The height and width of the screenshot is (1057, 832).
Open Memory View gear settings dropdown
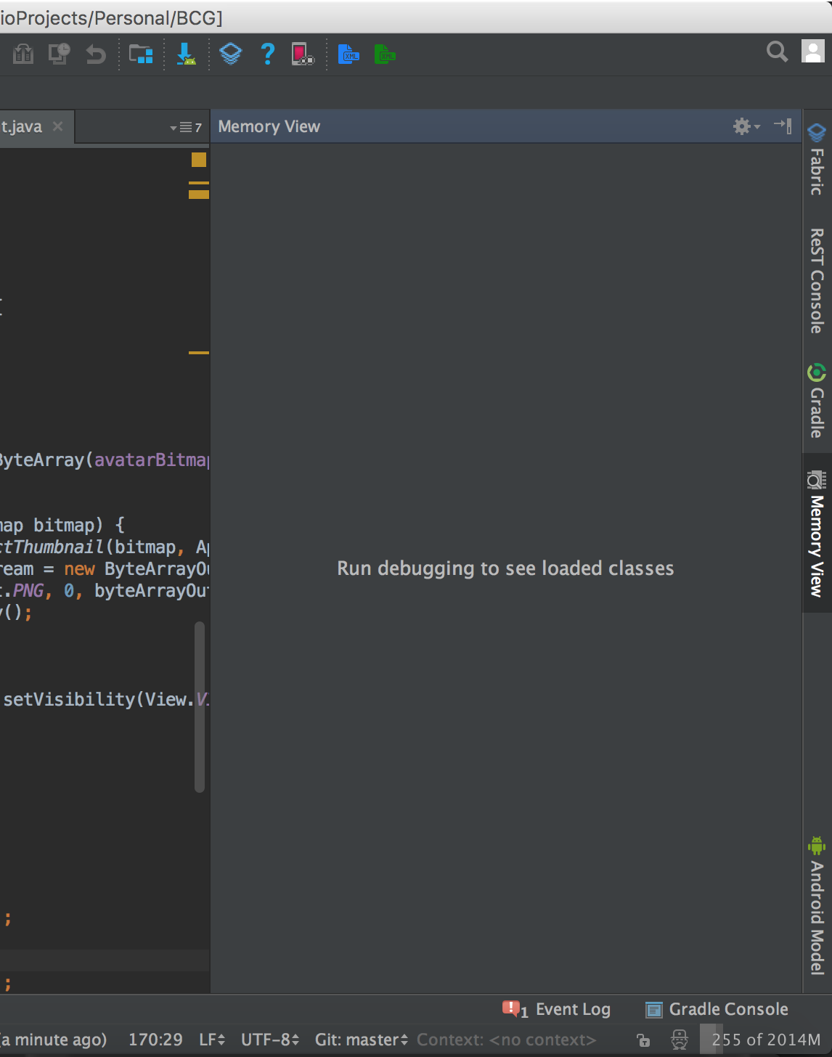point(746,126)
